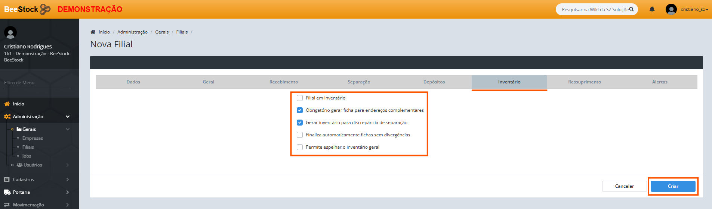Open the cristiano_sz user dropdown

[x=694, y=9]
